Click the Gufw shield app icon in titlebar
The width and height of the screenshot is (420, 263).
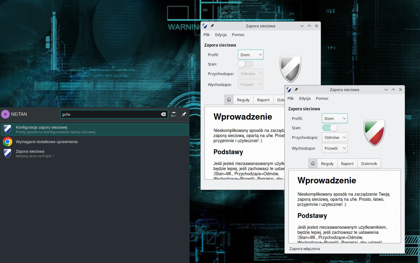289,89
